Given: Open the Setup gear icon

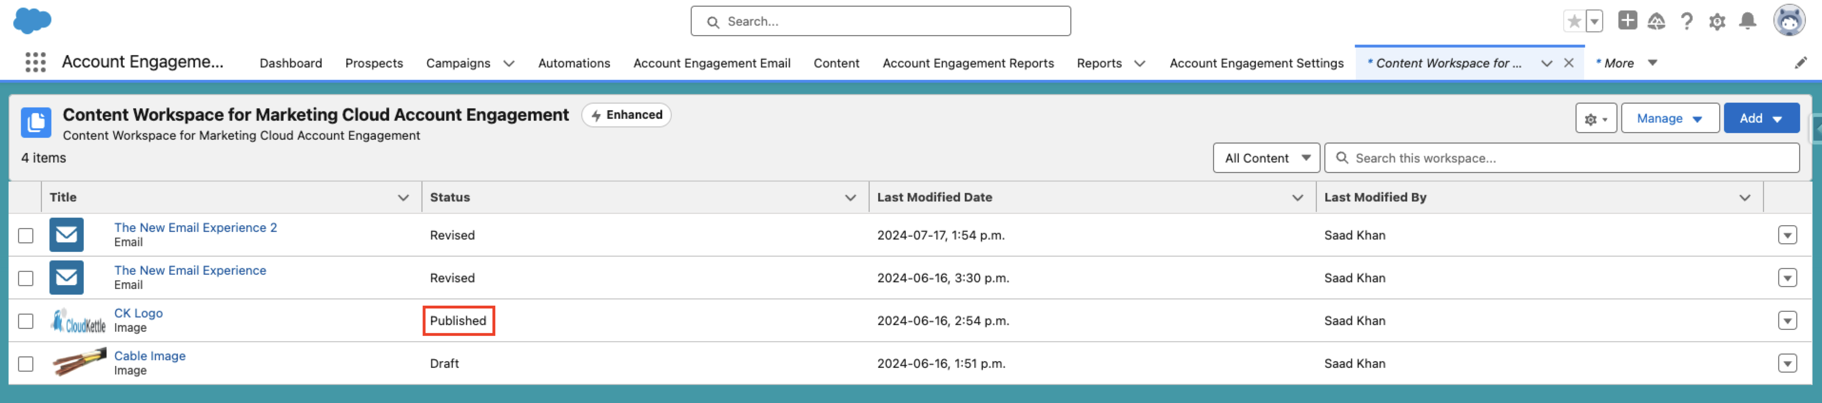Looking at the screenshot, I should 1717,21.
